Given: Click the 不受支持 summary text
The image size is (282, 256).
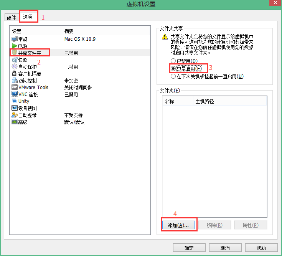Looking at the screenshot, I should click(73, 115).
